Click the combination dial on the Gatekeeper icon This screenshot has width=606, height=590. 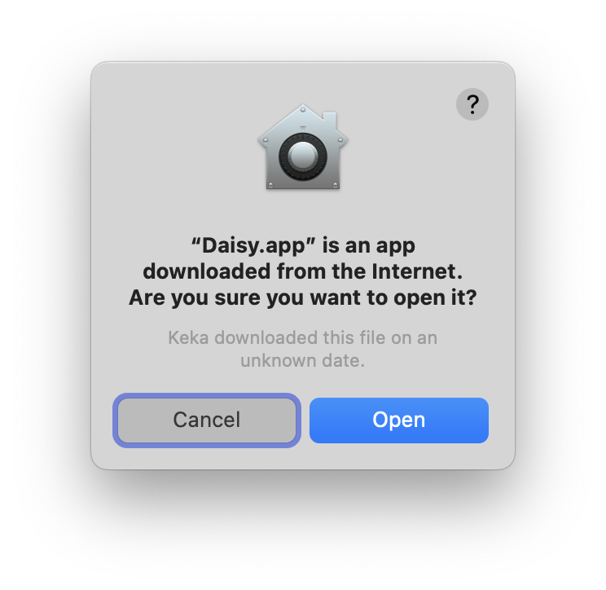303,156
